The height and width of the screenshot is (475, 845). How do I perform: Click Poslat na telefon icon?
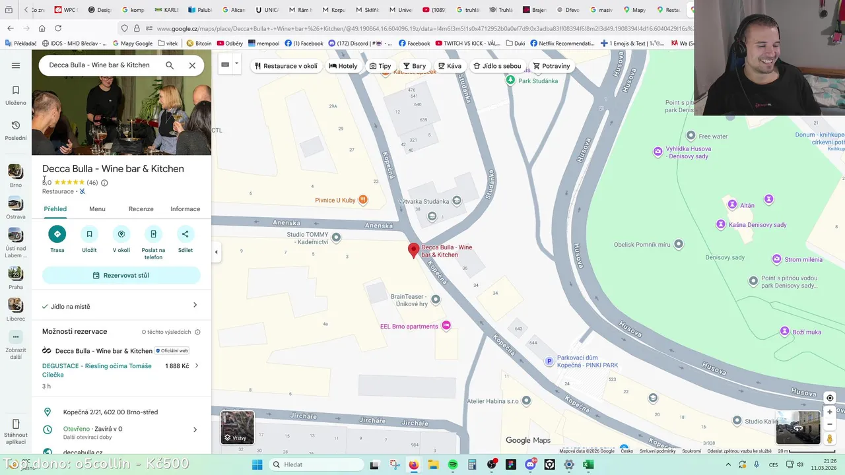pos(153,234)
